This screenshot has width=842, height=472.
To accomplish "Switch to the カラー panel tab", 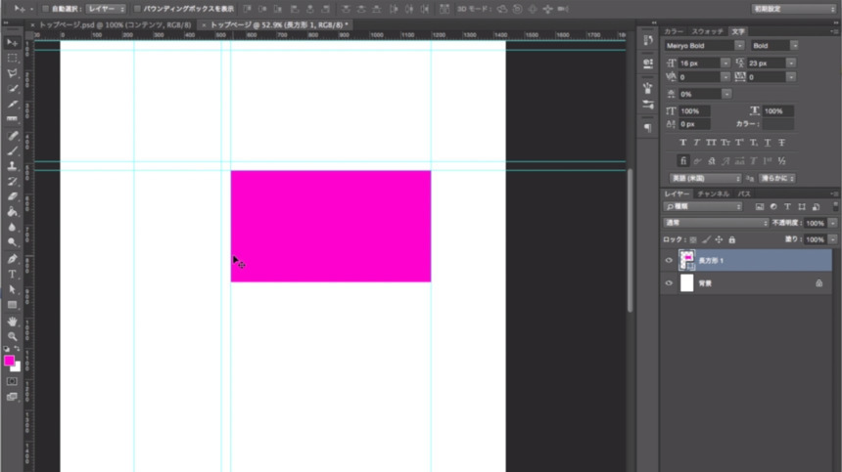I will click(x=674, y=31).
